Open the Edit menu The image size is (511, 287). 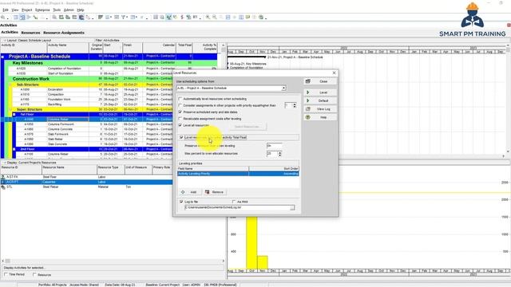6,10
